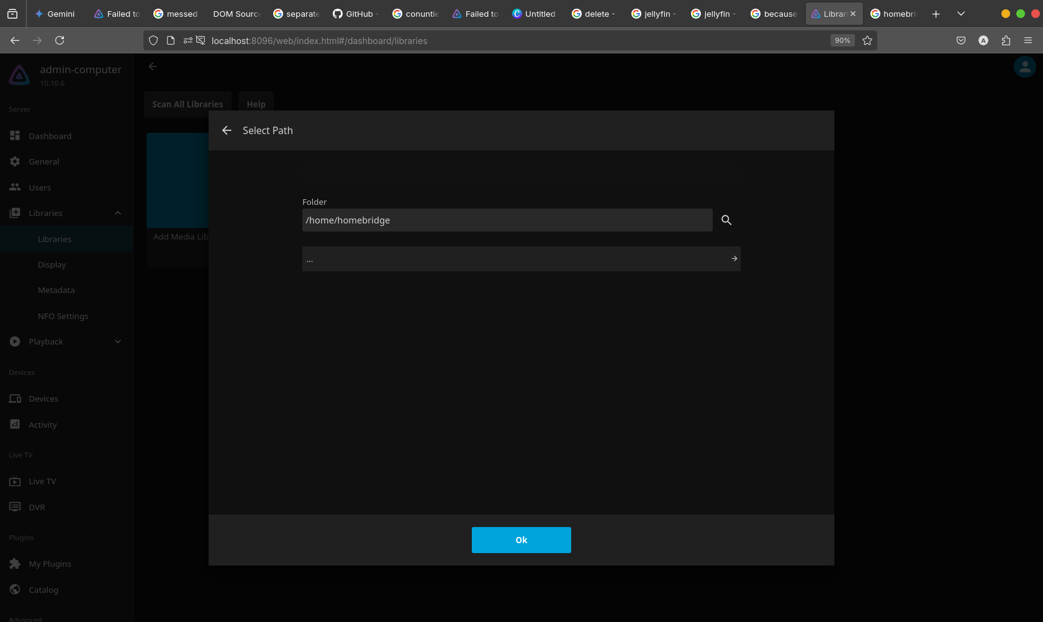Click the Ok button
1043x622 pixels.
click(521, 540)
